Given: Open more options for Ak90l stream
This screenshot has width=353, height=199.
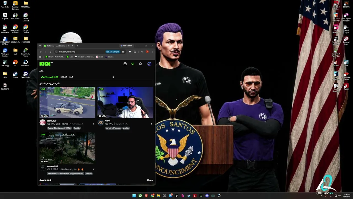Looking at the screenshot, I should pyautogui.click(x=151, y=124).
